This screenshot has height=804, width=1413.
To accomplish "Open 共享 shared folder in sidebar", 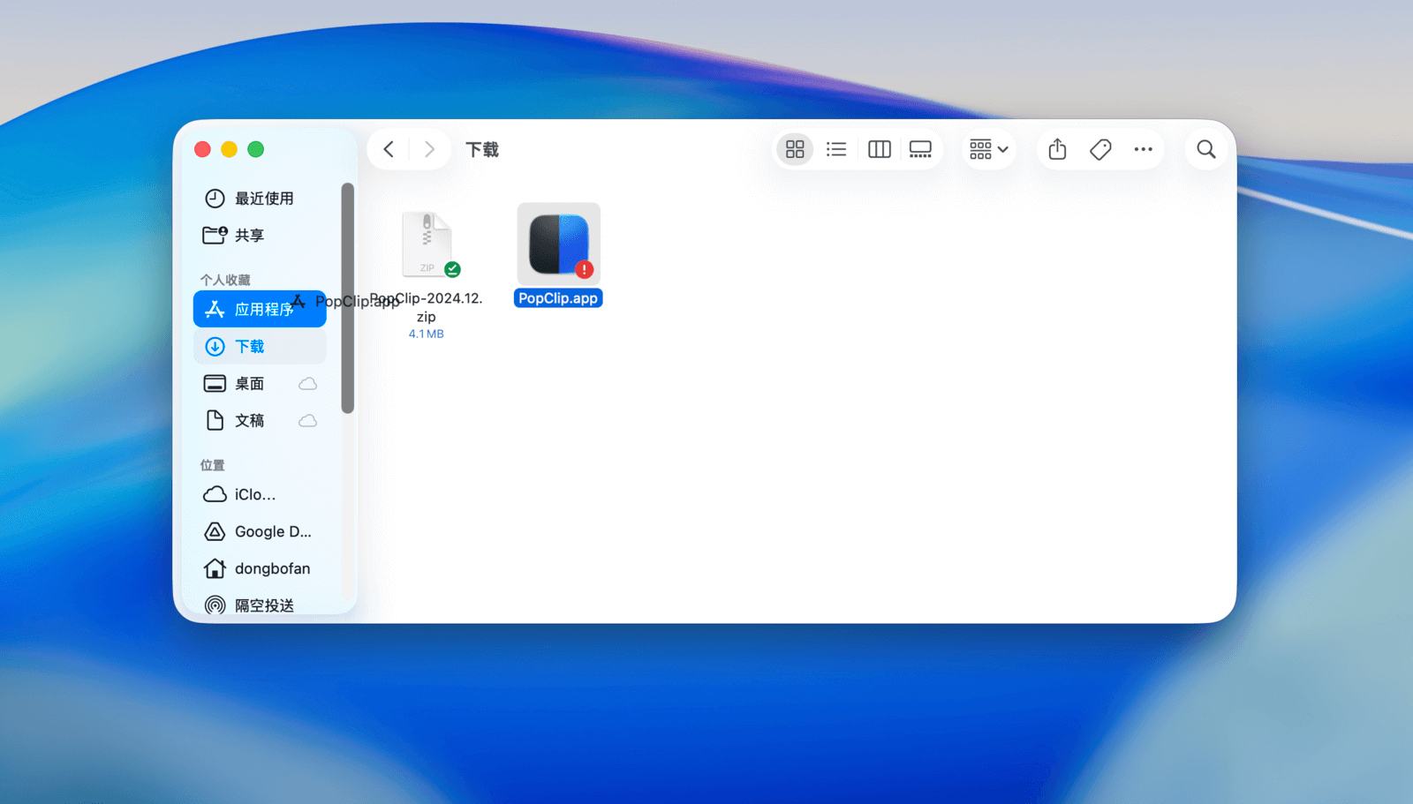I will (248, 236).
